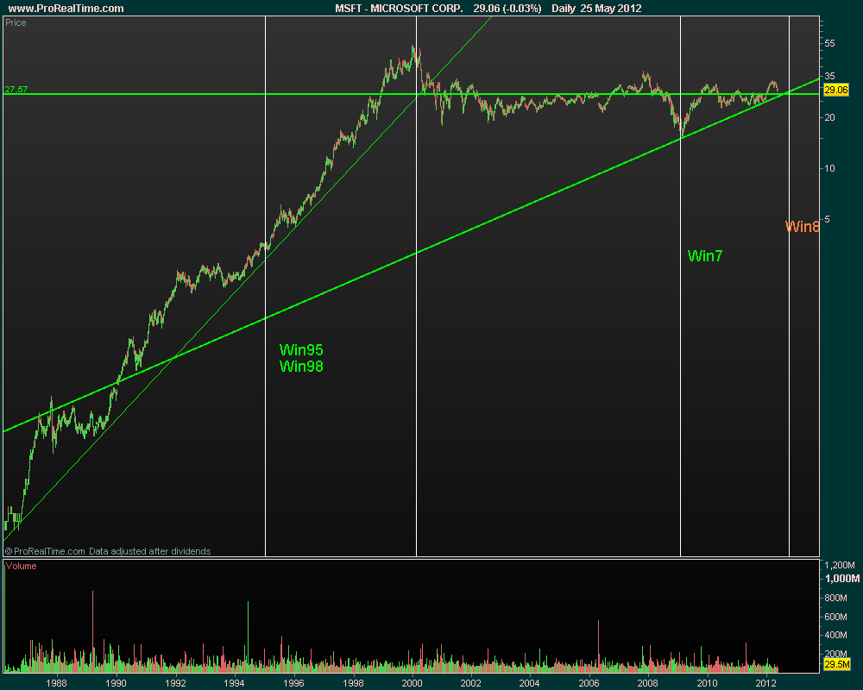Select the Volume panel label
This screenshot has height=690, width=863.
21,566
